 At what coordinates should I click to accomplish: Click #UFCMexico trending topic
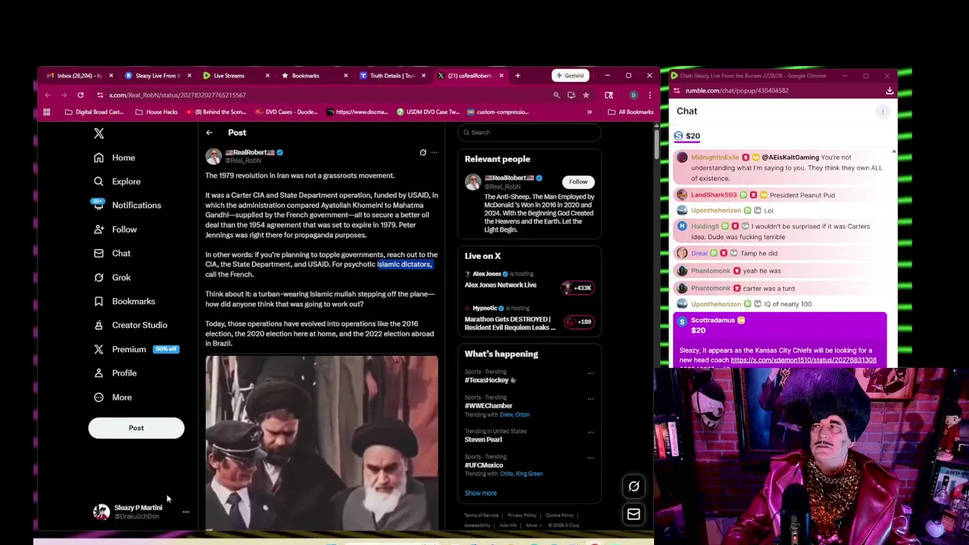[484, 466]
